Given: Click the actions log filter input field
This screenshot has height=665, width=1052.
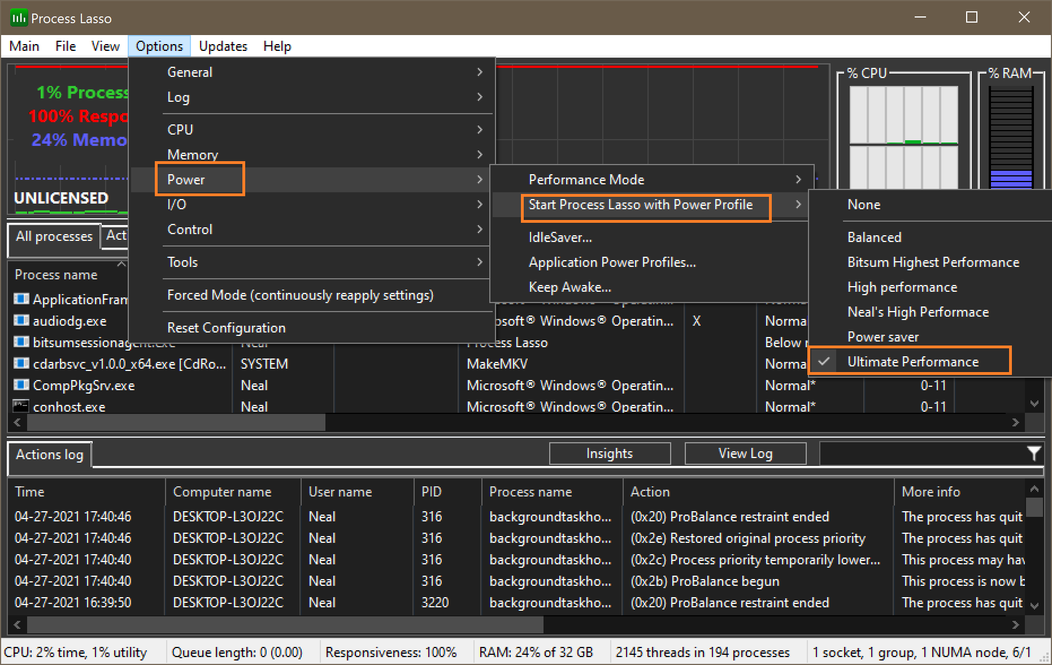Looking at the screenshot, I should pyautogui.click(x=923, y=454).
